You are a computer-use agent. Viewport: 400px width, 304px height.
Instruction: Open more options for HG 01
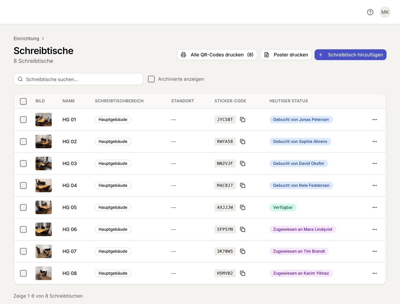375,119
